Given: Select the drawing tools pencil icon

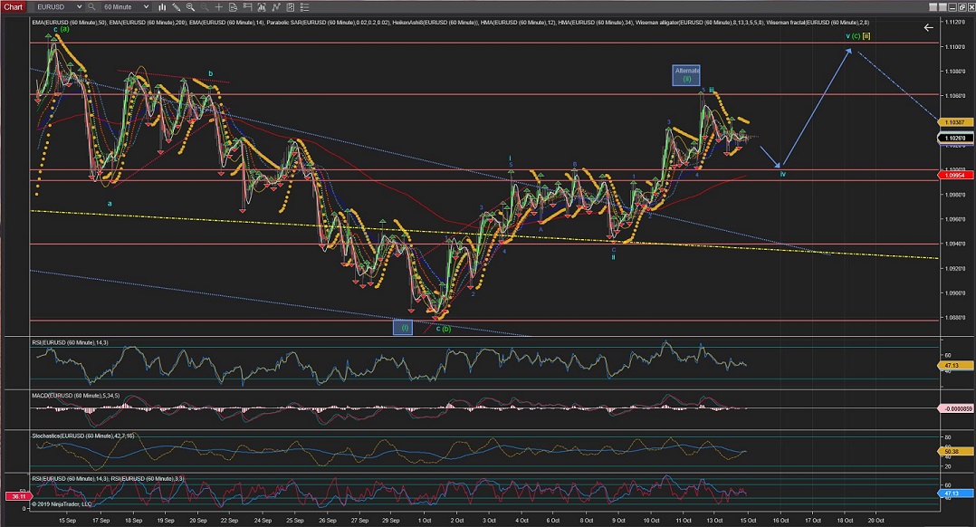Looking at the screenshot, I should (x=177, y=7).
